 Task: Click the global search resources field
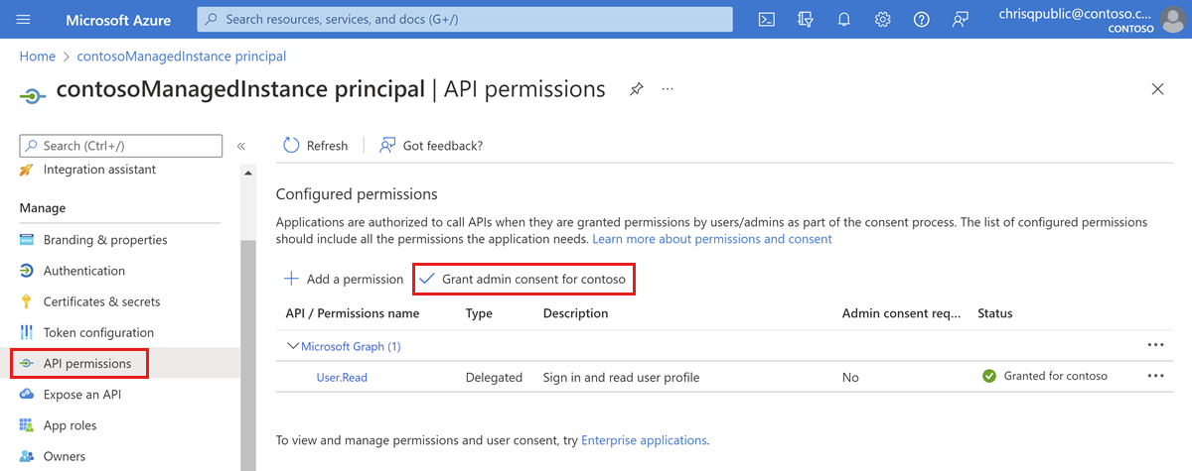(467, 19)
